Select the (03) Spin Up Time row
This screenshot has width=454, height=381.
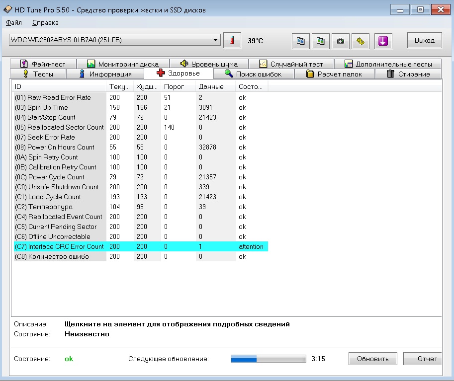[141, 107]
